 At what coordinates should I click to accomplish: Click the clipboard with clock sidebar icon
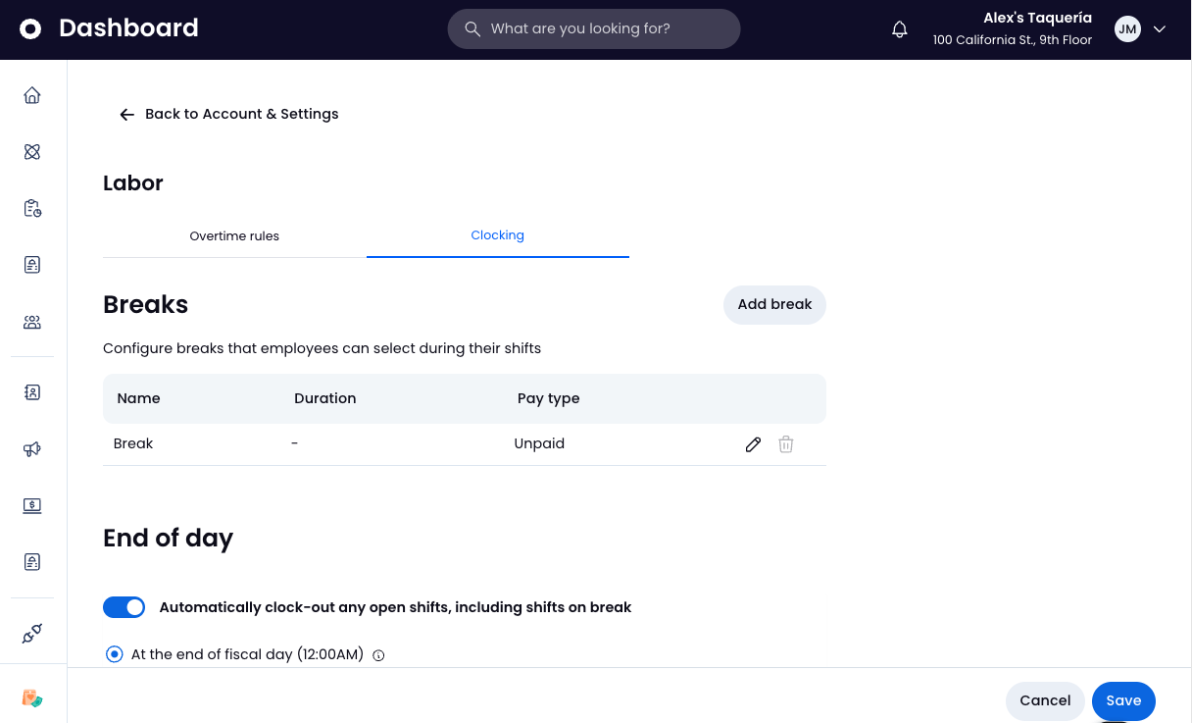[32, 208]
